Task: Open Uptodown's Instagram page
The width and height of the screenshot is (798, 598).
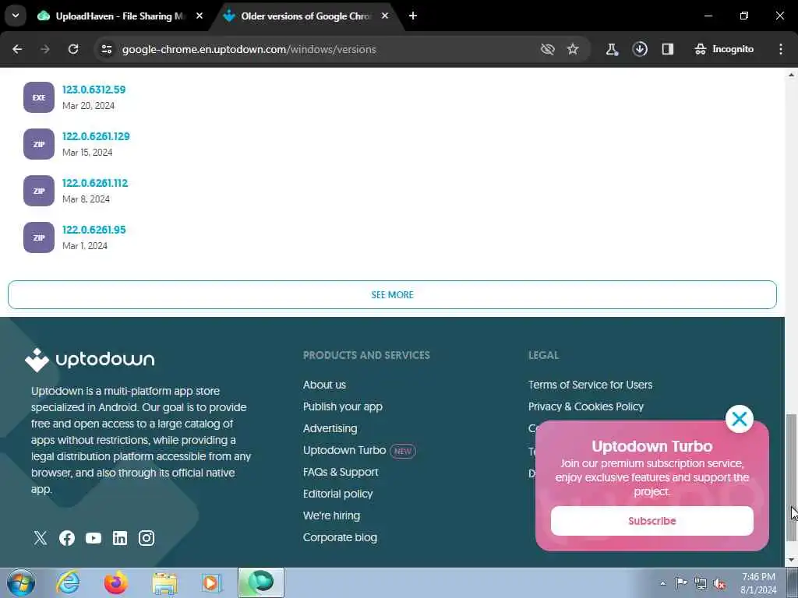Action: click(147, 538)
